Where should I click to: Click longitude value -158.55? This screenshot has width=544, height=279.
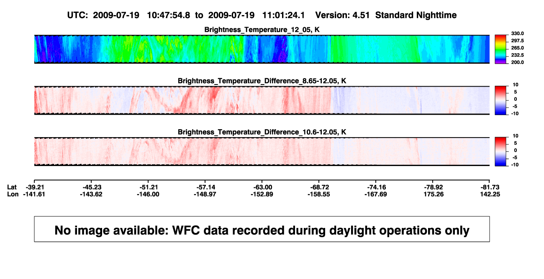(x=319, y=194)
